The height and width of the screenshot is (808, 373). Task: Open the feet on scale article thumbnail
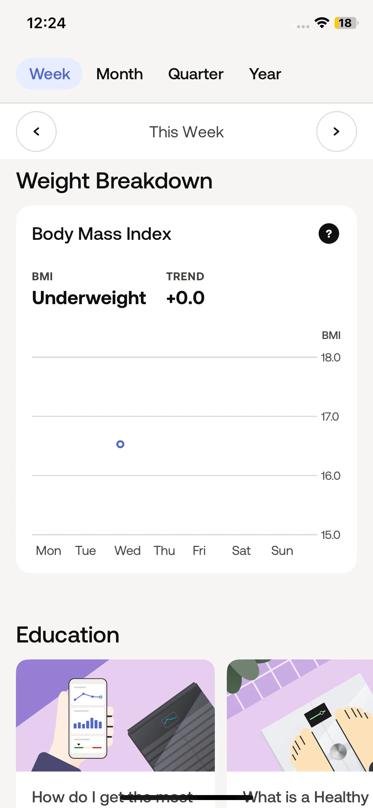click(300, 715)
